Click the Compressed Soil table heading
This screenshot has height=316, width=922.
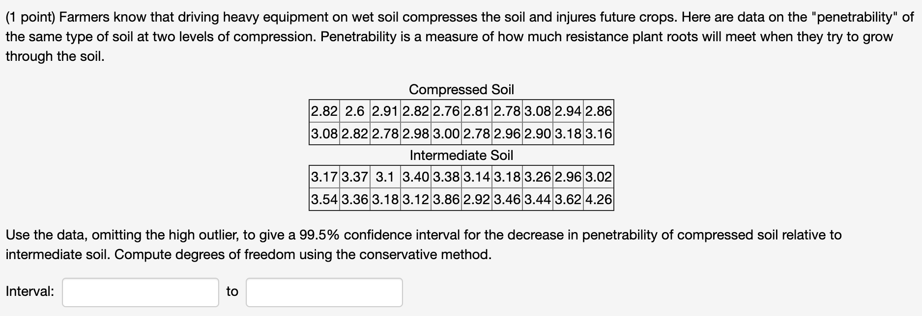coord(461,89)
